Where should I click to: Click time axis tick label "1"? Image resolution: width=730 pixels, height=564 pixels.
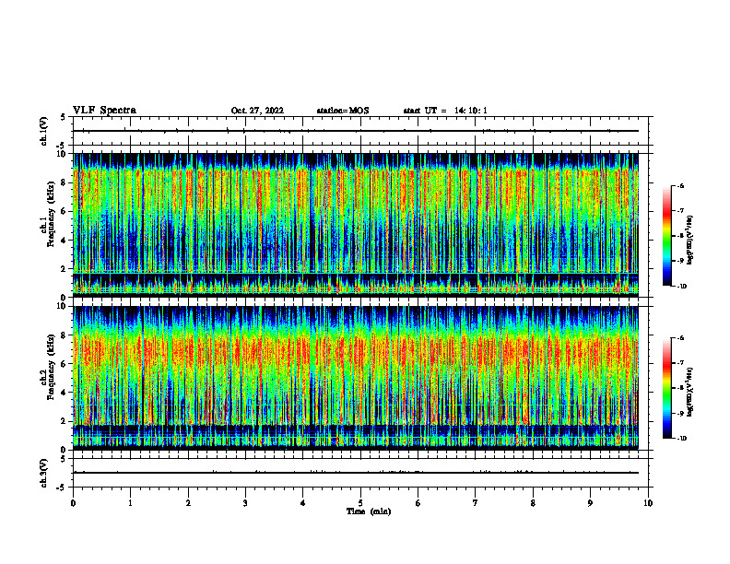pos(130,503)
